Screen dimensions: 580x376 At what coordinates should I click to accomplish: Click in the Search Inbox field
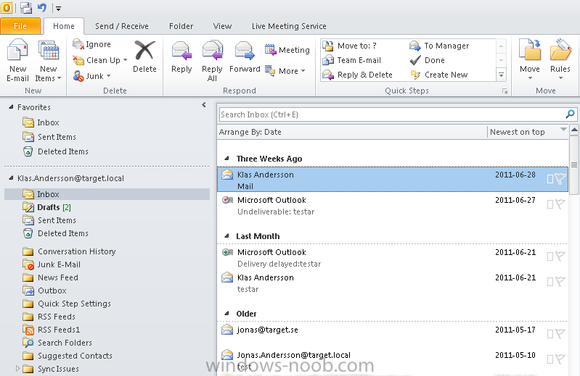(x=391, y=114)
